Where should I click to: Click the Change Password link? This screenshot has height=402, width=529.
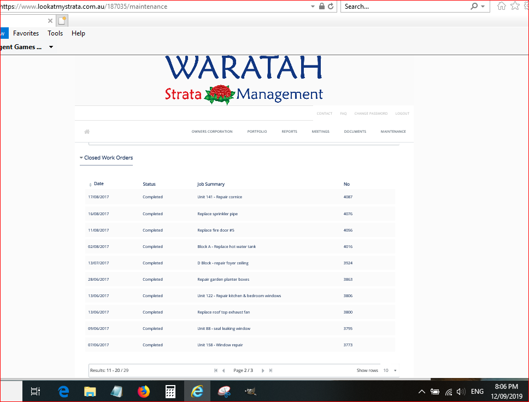tap(371, 114)
